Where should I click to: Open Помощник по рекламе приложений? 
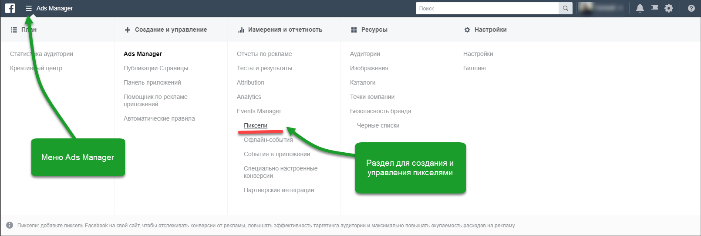click(x=155, y=101)
